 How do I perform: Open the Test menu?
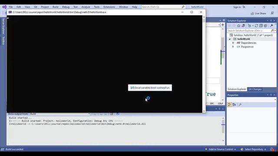(75, 7)
